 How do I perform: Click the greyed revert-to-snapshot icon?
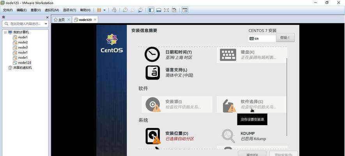[x=133, y=10]
